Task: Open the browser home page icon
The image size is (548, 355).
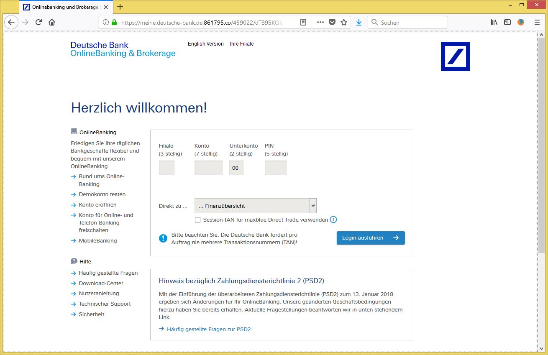Action: [52, 23]
